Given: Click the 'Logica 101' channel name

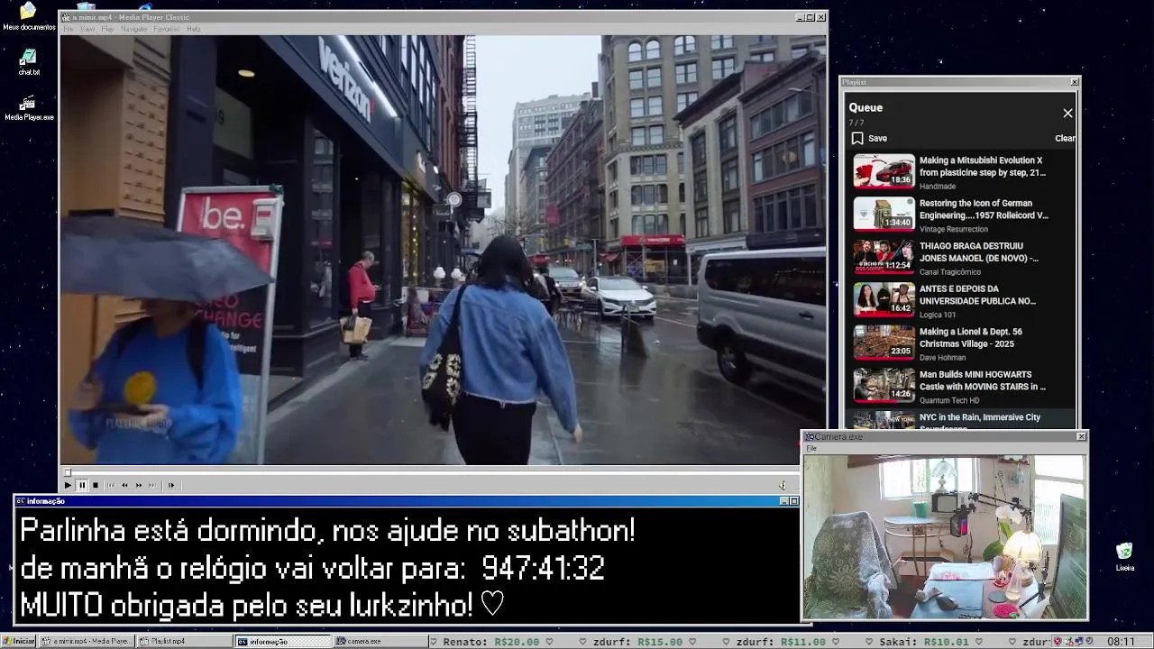Looking at the screenshot, I should click(x=938, y=315).
